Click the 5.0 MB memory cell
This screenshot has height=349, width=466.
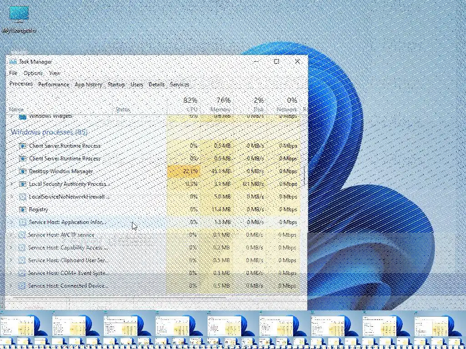tap(218, 197)
